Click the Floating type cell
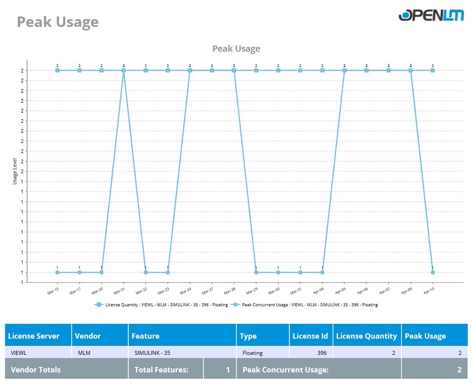This screenshot has width=473, height=385. pos(252,353)
